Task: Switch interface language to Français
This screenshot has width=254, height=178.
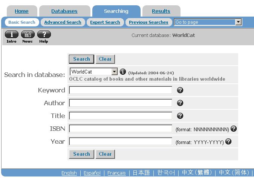Action: [116, 173]
